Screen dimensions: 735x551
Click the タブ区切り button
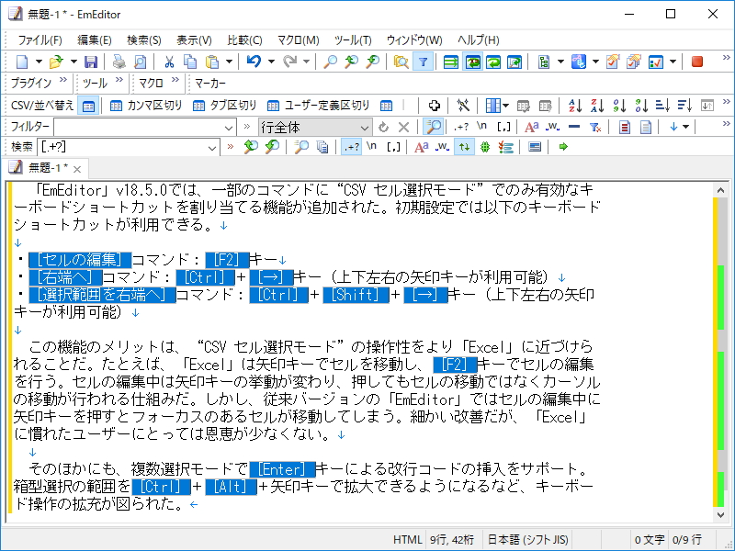click(224, 106)
